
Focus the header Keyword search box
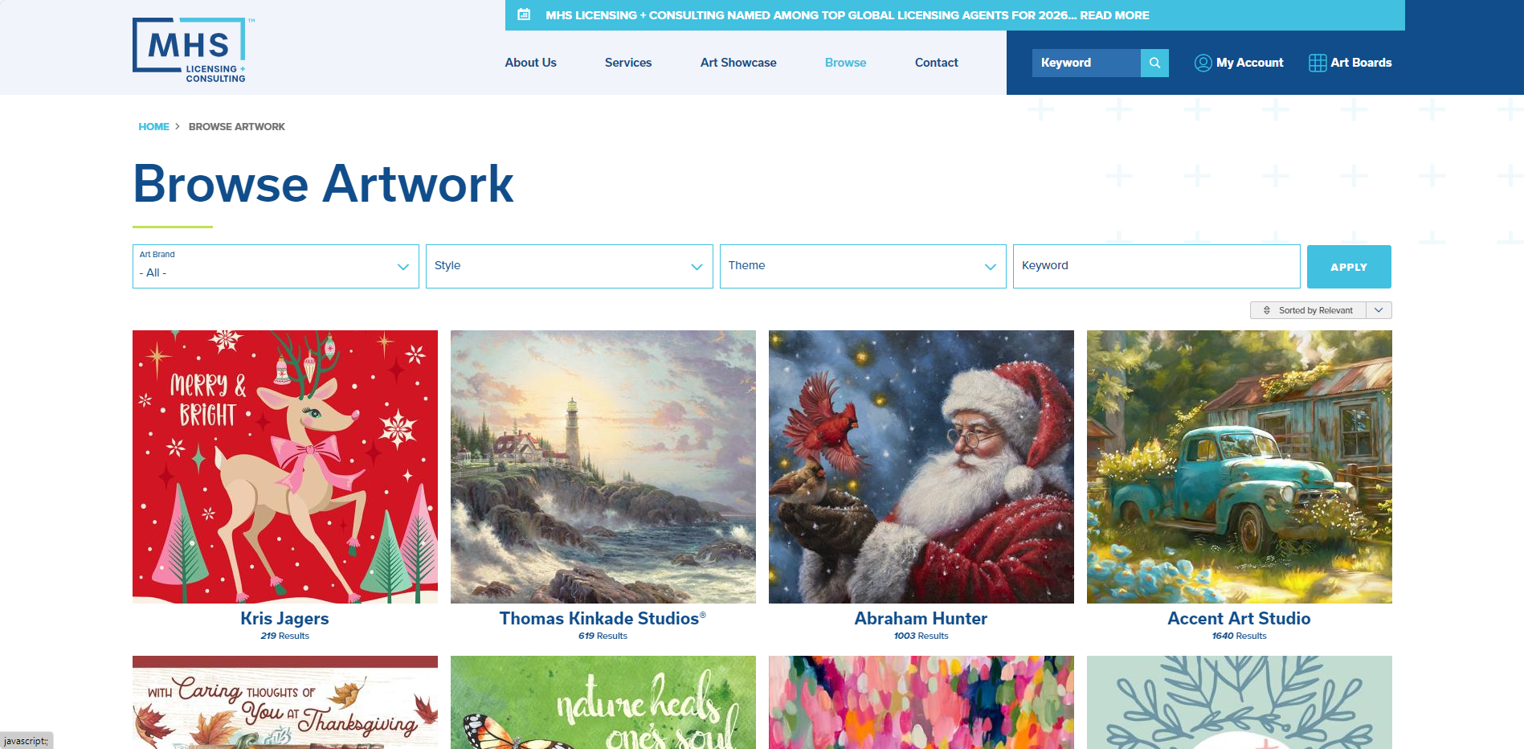1086,63
